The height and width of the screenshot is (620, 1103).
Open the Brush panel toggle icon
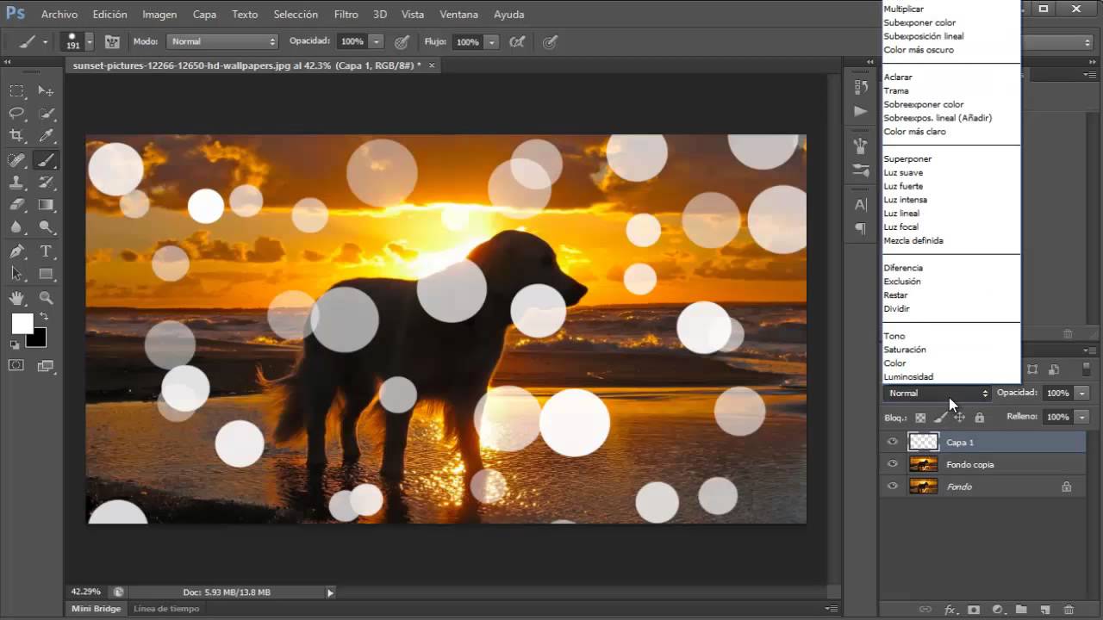(112, 41)
